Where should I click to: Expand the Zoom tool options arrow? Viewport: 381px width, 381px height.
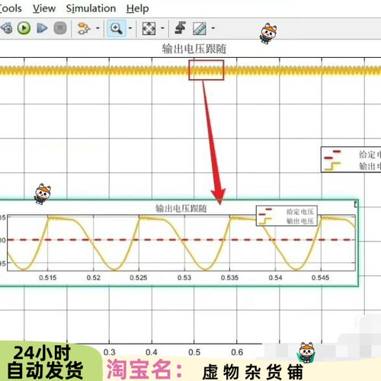(130, 28)
